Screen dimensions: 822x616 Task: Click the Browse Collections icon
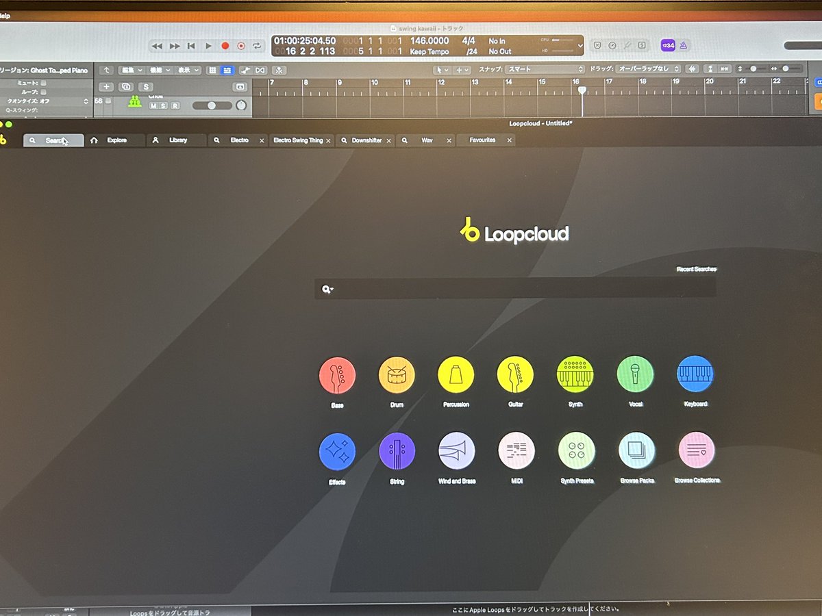(x=697, y=450)
